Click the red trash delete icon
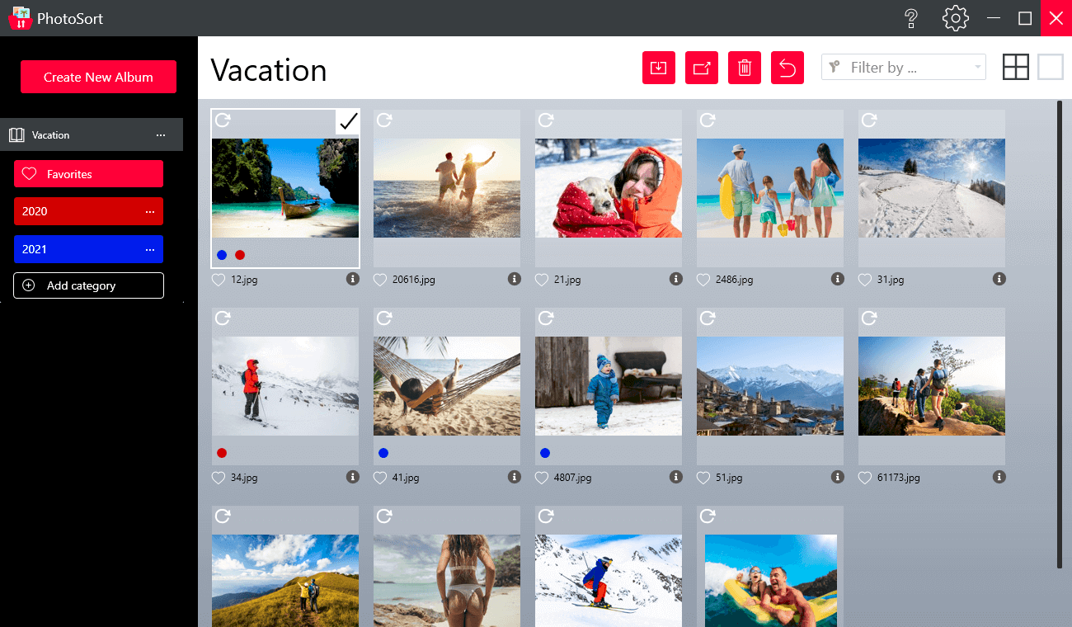 (x=745, y=68)
